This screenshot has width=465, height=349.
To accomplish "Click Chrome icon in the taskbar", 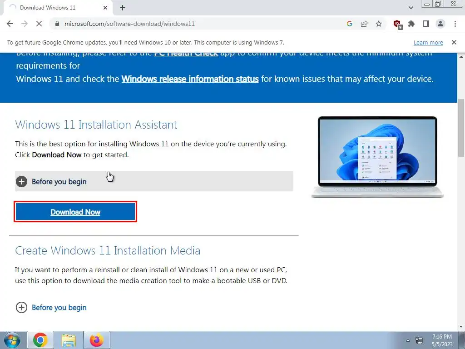I will 40,340.
